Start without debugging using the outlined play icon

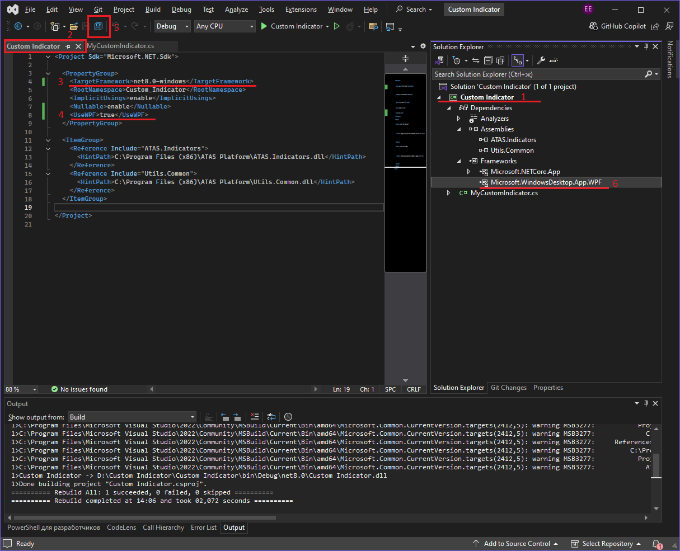coord(337,26)
